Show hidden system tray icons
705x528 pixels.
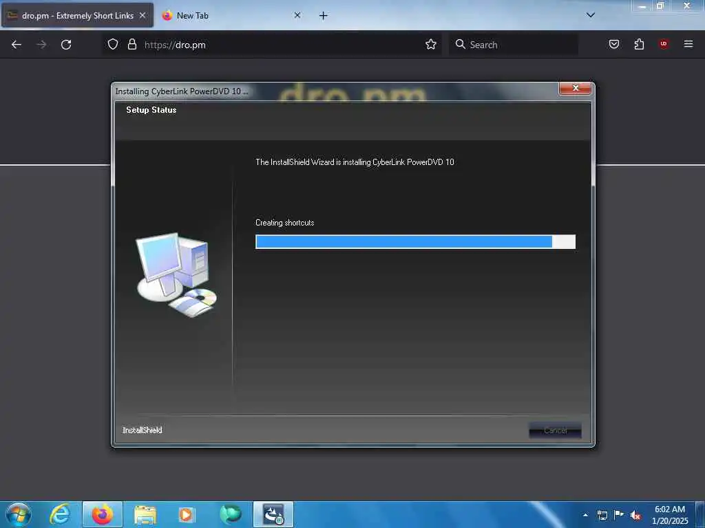tap(585, 515)
